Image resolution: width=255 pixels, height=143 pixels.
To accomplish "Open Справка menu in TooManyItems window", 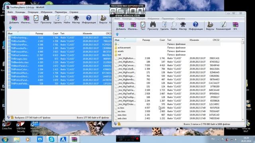I will coord(74,12).
